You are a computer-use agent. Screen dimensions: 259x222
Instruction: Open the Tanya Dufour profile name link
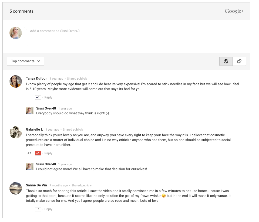36,78
